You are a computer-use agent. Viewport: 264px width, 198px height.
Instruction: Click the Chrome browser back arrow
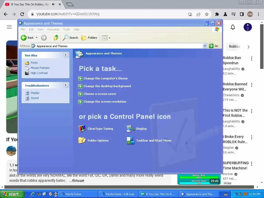click(6, 14)
